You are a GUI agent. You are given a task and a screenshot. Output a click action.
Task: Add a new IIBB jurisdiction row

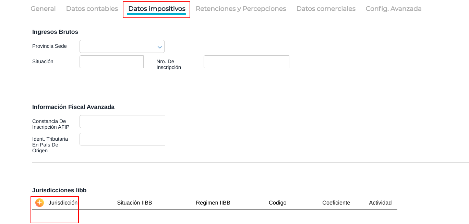pos(39,203)
